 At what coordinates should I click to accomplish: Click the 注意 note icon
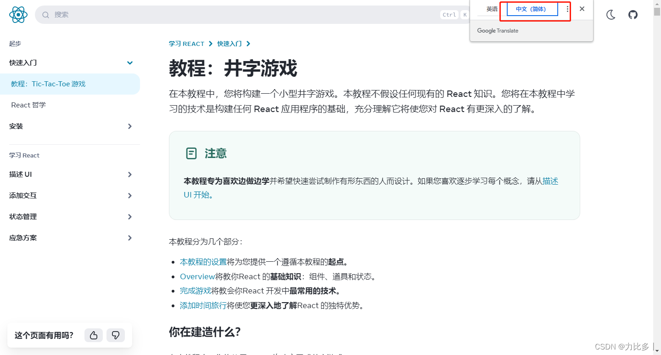[191, 153]
